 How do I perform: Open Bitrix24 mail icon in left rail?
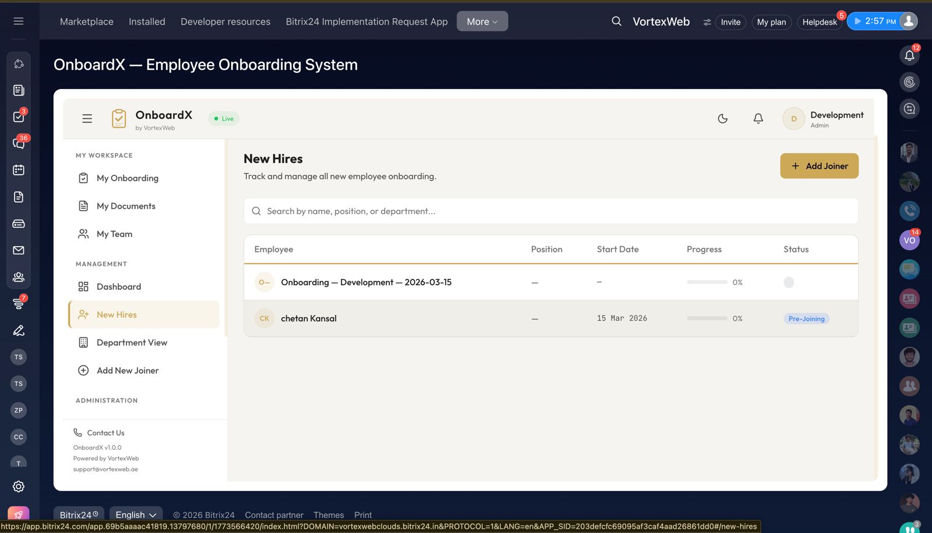[19, 250]
